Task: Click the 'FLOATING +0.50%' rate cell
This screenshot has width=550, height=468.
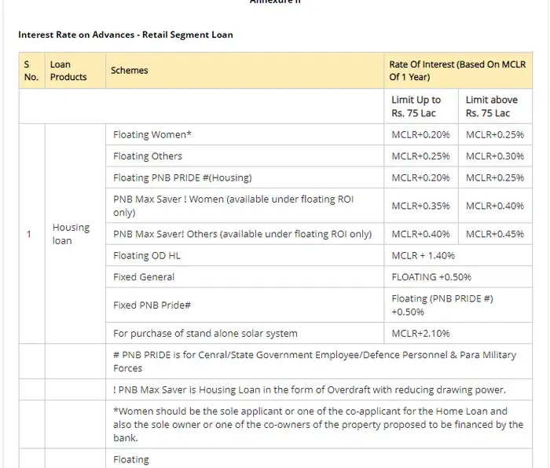Action: tap(431, 276)
